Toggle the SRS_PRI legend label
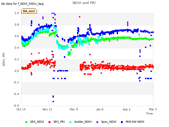 (59, 122)
